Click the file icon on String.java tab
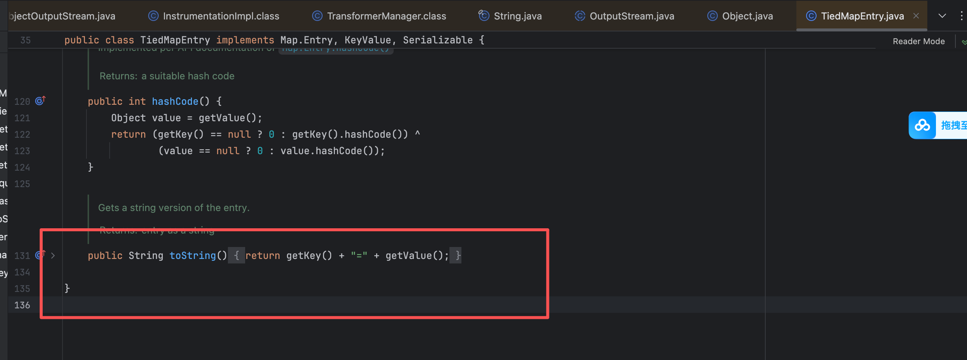The image size is (967, 360). (483, 16)
